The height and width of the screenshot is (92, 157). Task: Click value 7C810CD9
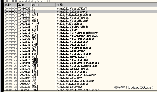[24, 9]
